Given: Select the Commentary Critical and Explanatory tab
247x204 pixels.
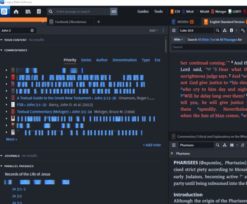Looking at the screenshot, I should pos(210,136).
